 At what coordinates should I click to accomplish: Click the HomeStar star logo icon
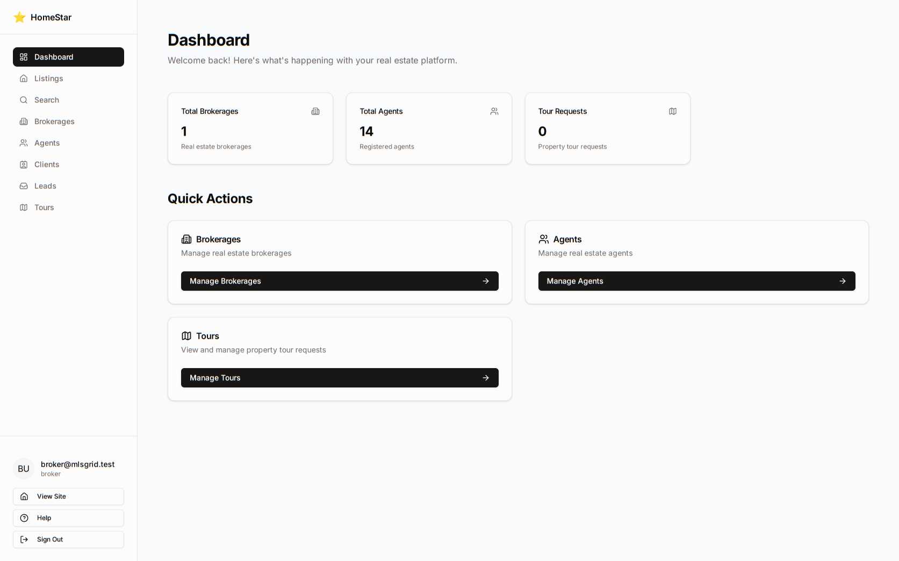click(20, 17)
